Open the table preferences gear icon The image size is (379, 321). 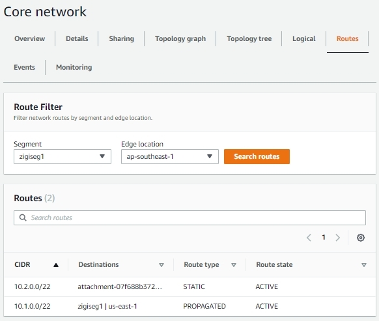tap(360, 238)
